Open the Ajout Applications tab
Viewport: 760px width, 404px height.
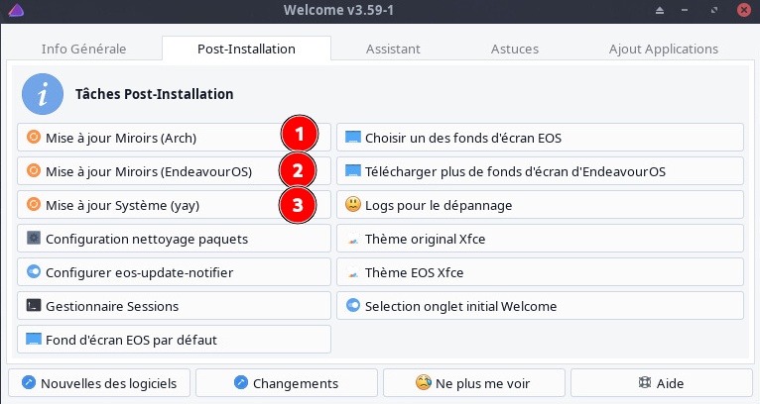(663, 49)
